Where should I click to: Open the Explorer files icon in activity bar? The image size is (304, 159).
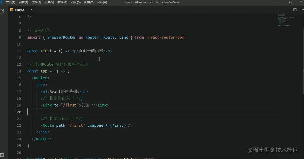[2, 11]
